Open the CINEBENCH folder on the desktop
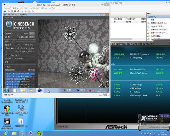Viewport: 170px width, 136px height. (x=21, y=123)
